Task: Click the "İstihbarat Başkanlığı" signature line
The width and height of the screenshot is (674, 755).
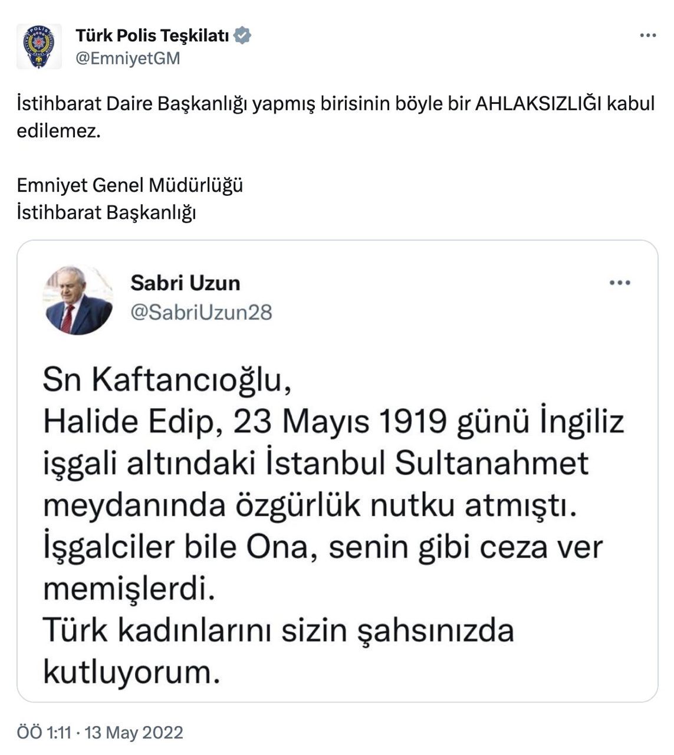Action: tap(106, 212)
